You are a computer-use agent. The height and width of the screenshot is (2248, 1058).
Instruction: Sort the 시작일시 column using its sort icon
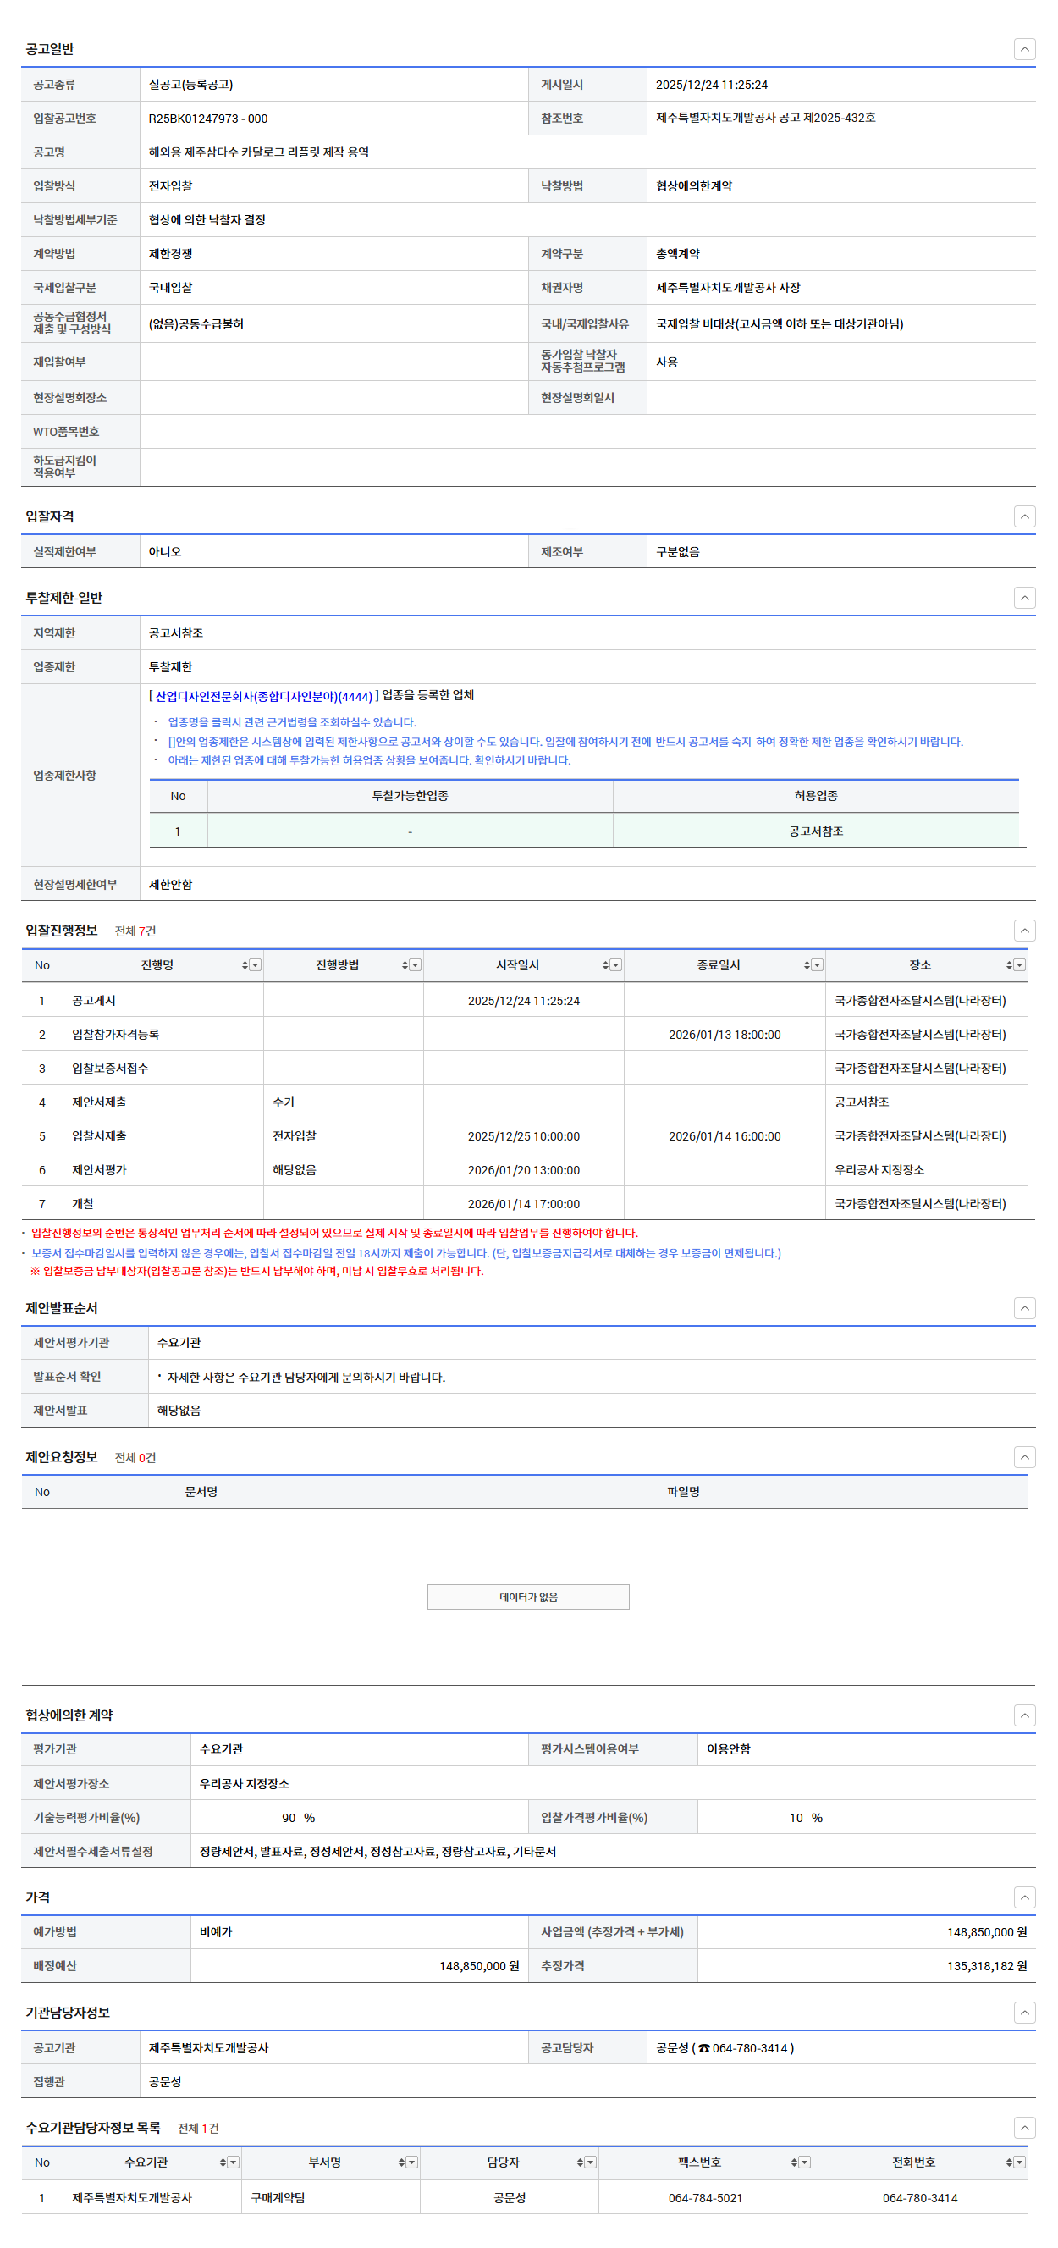coord(605,965)
